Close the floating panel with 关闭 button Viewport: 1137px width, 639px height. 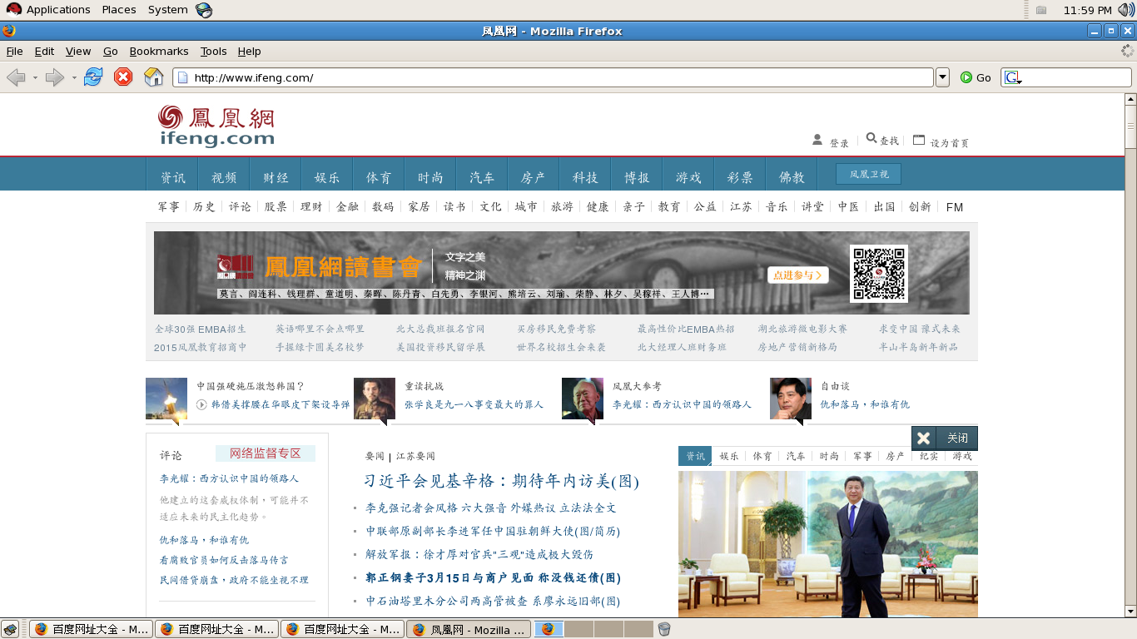[x=945, y=438]
